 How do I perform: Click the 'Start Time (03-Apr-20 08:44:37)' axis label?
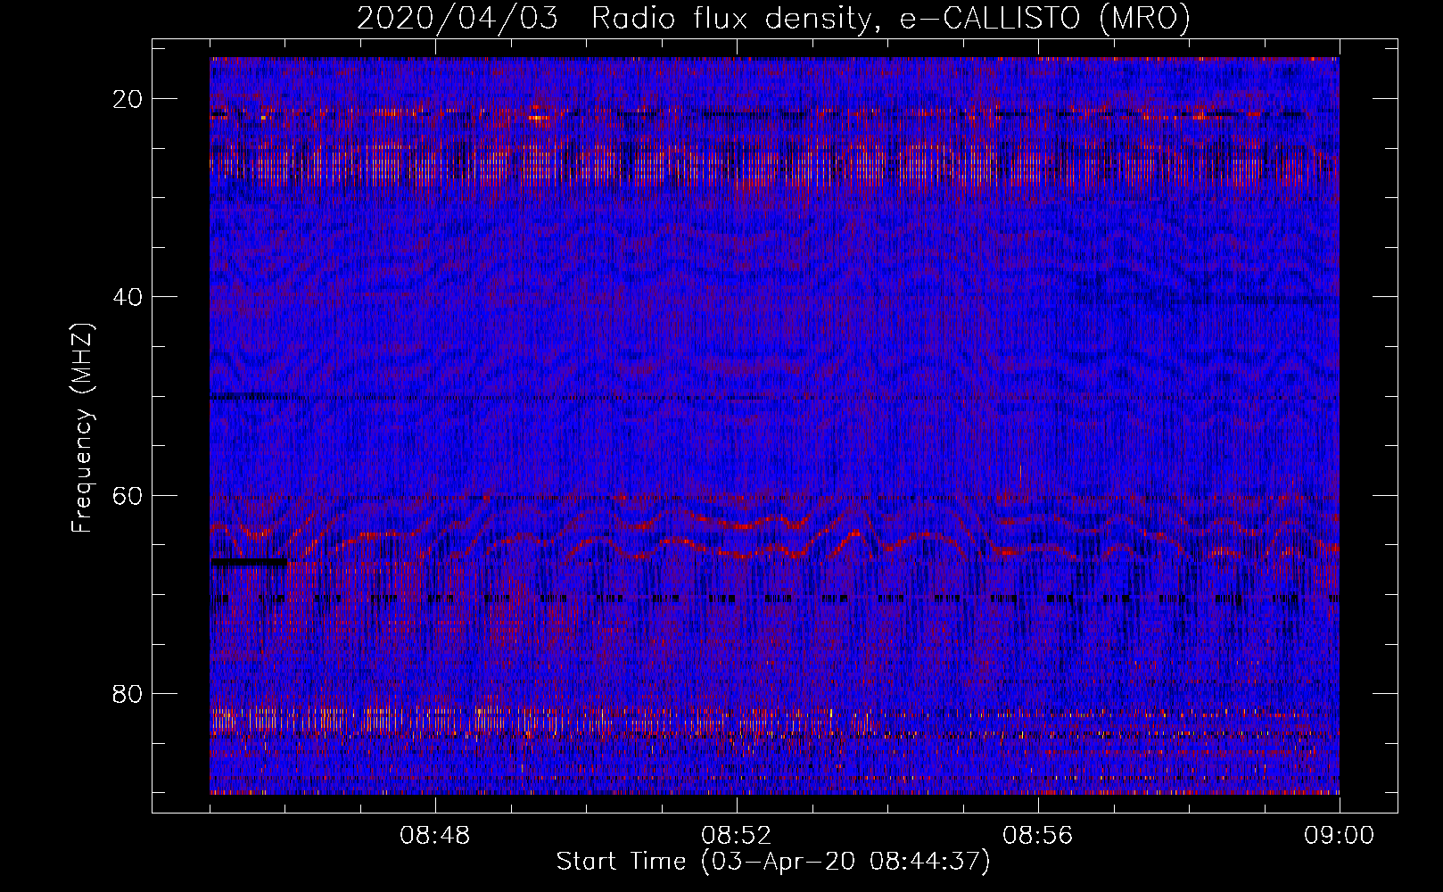[x=773, y=862]
